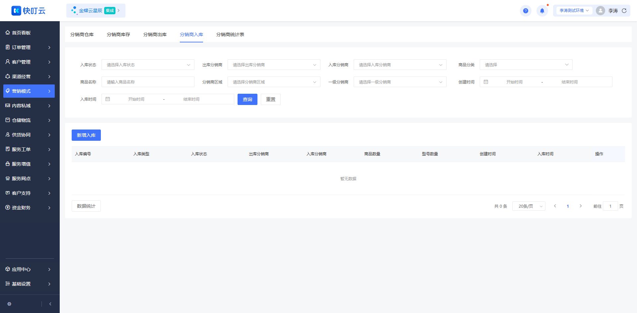Image resolution: width=637 pixels, height=313 pixels.
Task: Switch to the 分销商统计表 tab
Action: coord(230,34)
